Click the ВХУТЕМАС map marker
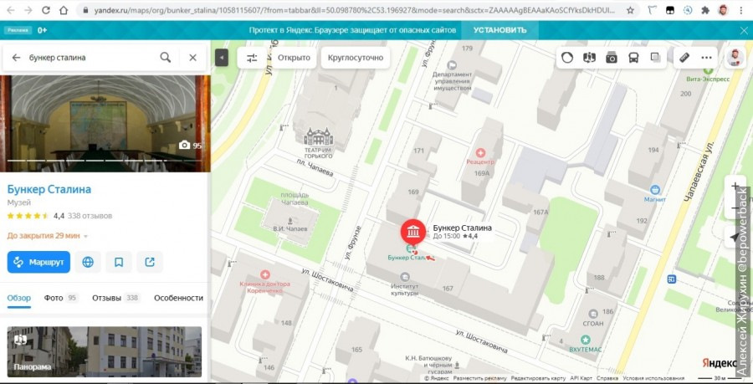 click(586, 340)
